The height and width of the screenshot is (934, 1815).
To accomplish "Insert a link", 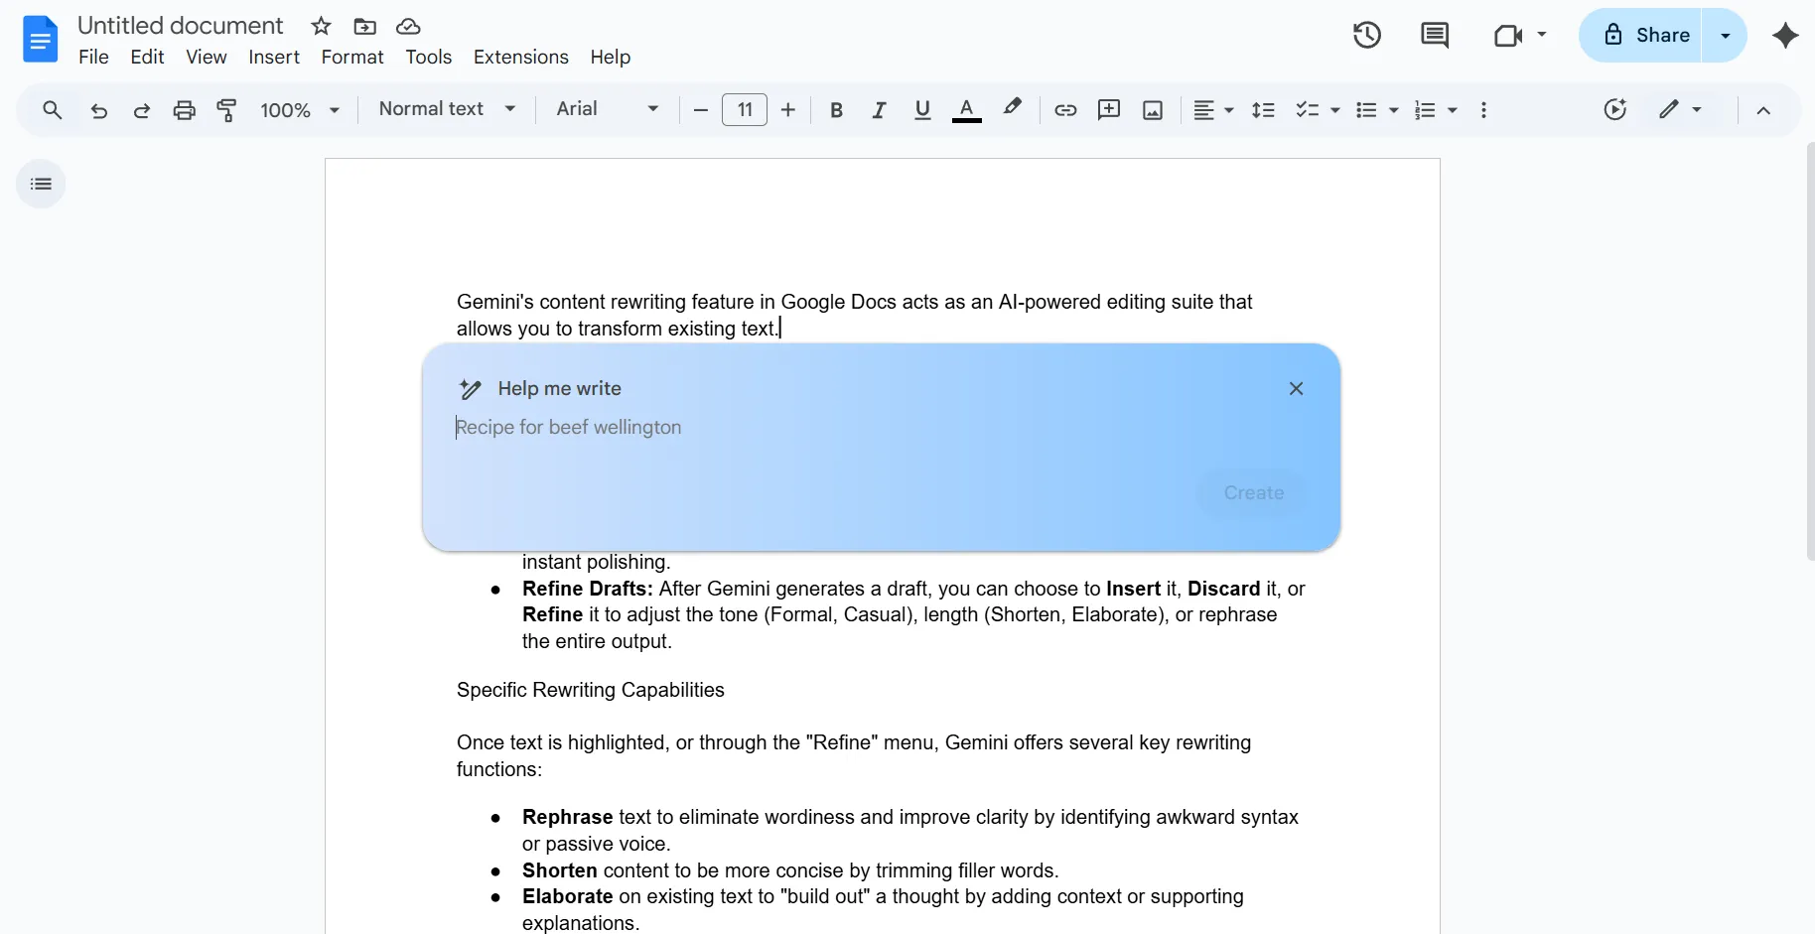I will point(1065,110).
